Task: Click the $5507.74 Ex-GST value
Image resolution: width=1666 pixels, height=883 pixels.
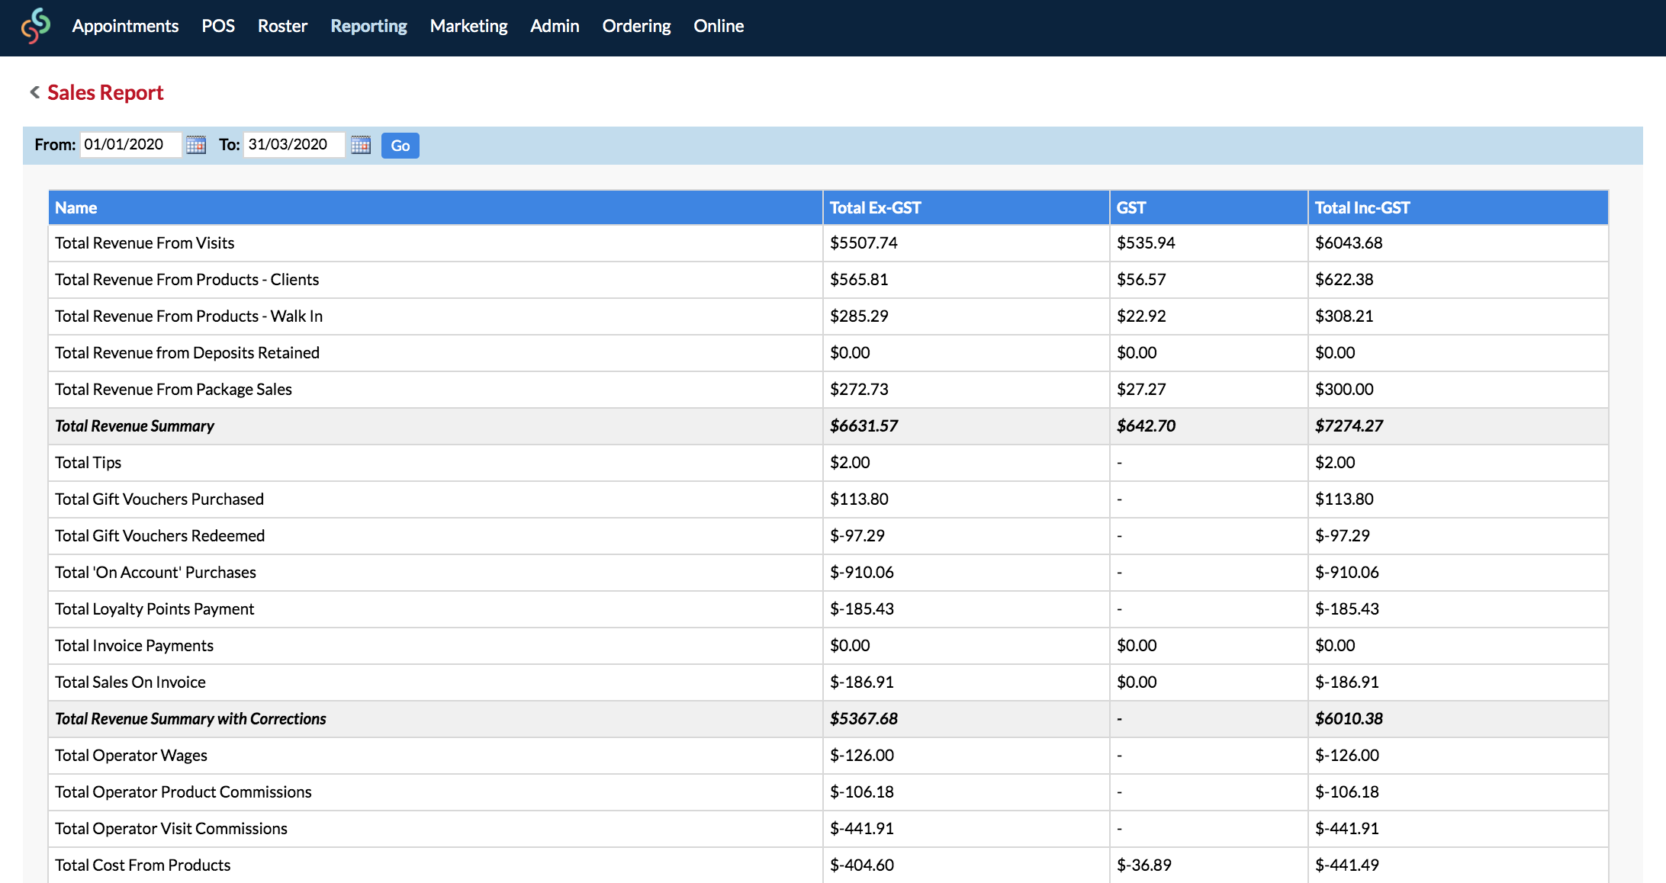Action: (x=864, y=243)
